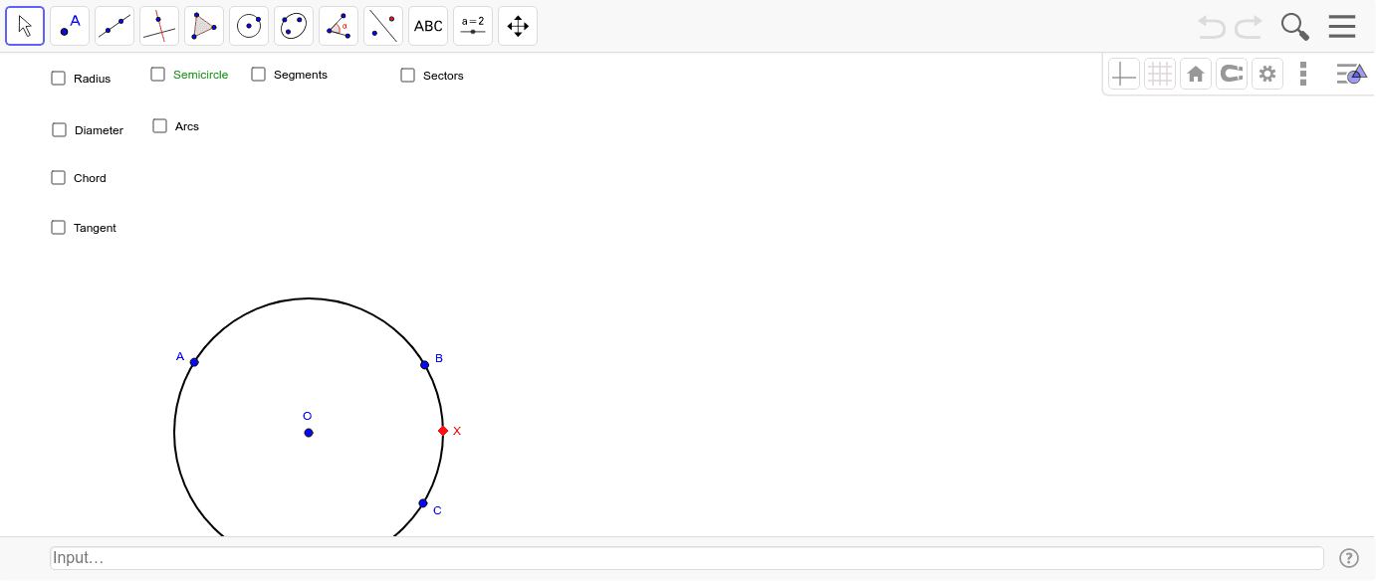Select the Point tool
This screenshot has width=1376, height=581.
69,26
